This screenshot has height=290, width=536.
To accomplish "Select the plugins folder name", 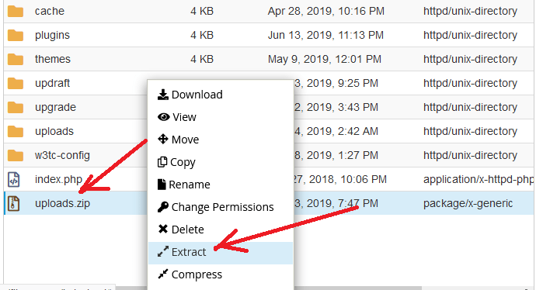I will pyautogui.click(x=52, y=35).
